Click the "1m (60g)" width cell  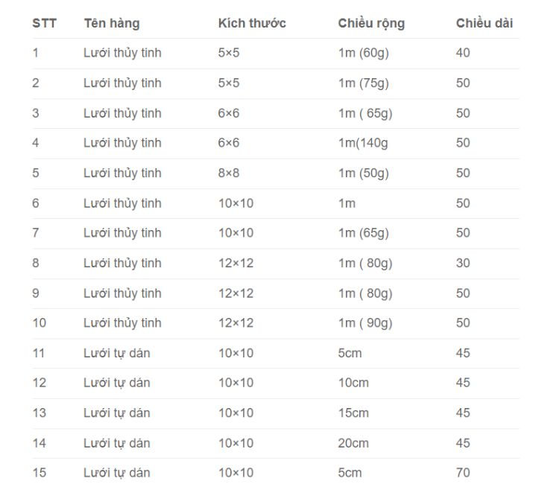point(363,53)
